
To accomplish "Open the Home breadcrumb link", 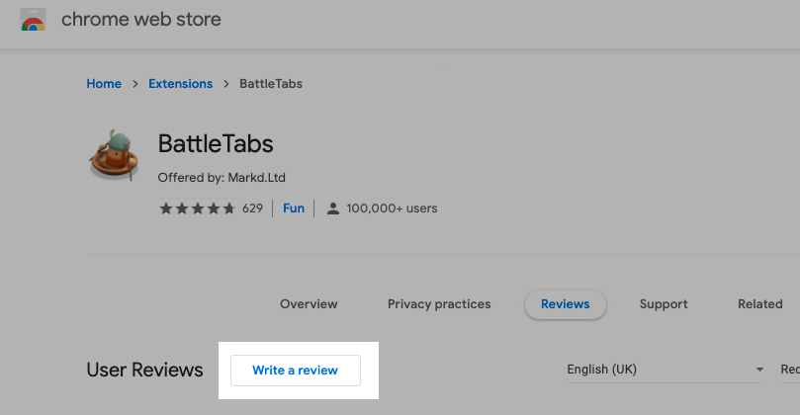I will (104, 84).
